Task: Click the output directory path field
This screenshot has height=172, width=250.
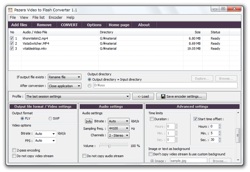Action: (x=166, y=85)
